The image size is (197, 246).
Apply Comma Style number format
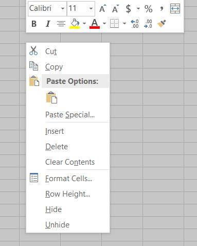pos(162,8)
